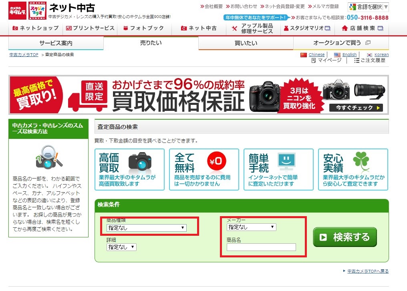Click the China flag icon
This screenshot has height=291, width=407.
coord(303,55)
